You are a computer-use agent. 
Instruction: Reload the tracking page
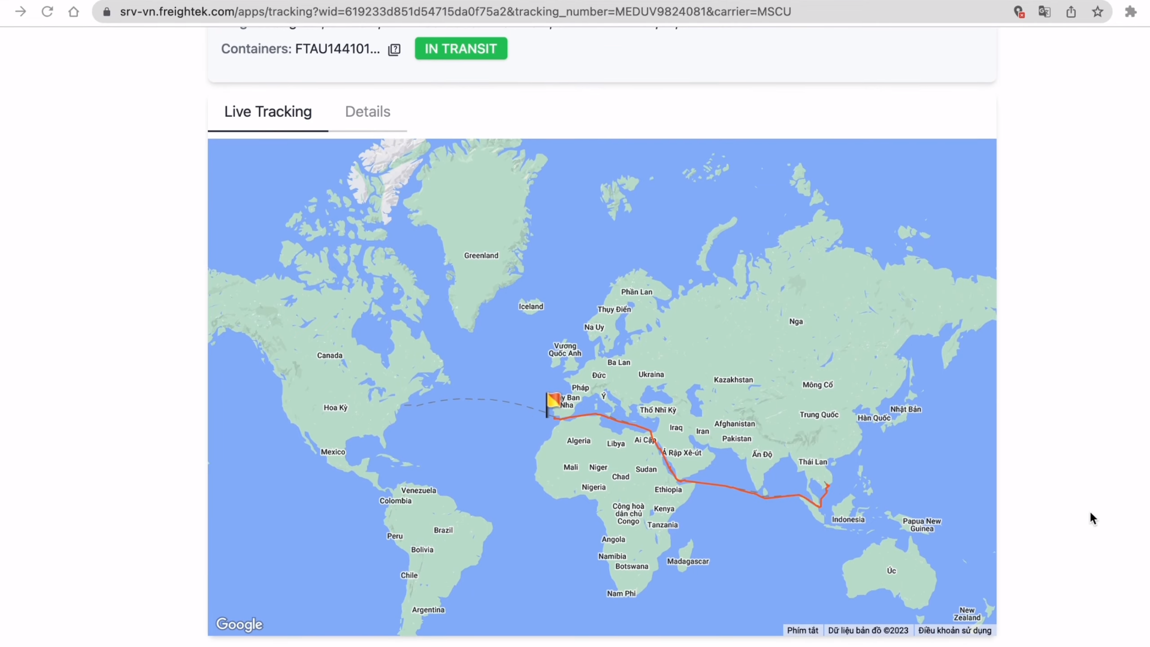[x=47, y=11]
